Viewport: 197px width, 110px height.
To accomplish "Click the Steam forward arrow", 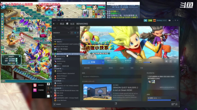I will coord(57,24).
